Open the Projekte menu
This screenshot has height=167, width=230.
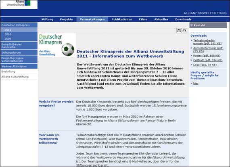pos(67,19)
